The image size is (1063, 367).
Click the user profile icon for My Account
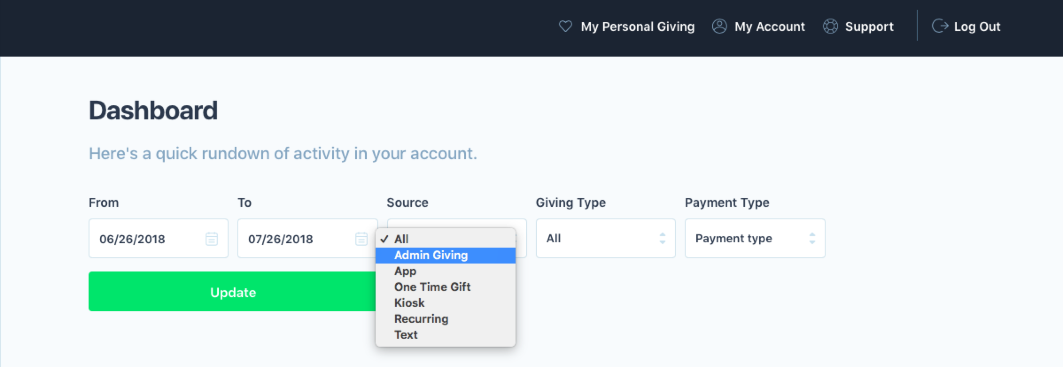[x=719, y=27]
